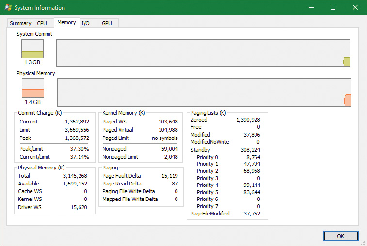Screen dimensions: 367x246
Task: Click the Page Fault Delta value
Action: pyautogui.click(x=169, y=176)
